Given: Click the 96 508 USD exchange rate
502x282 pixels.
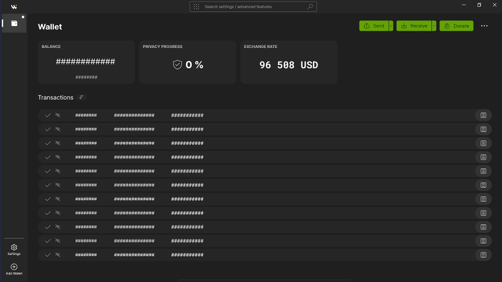Looking at the screenshot, I should click(289, 65).
